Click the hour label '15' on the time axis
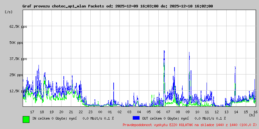259x129 pixels. click(x=246, y=112)
